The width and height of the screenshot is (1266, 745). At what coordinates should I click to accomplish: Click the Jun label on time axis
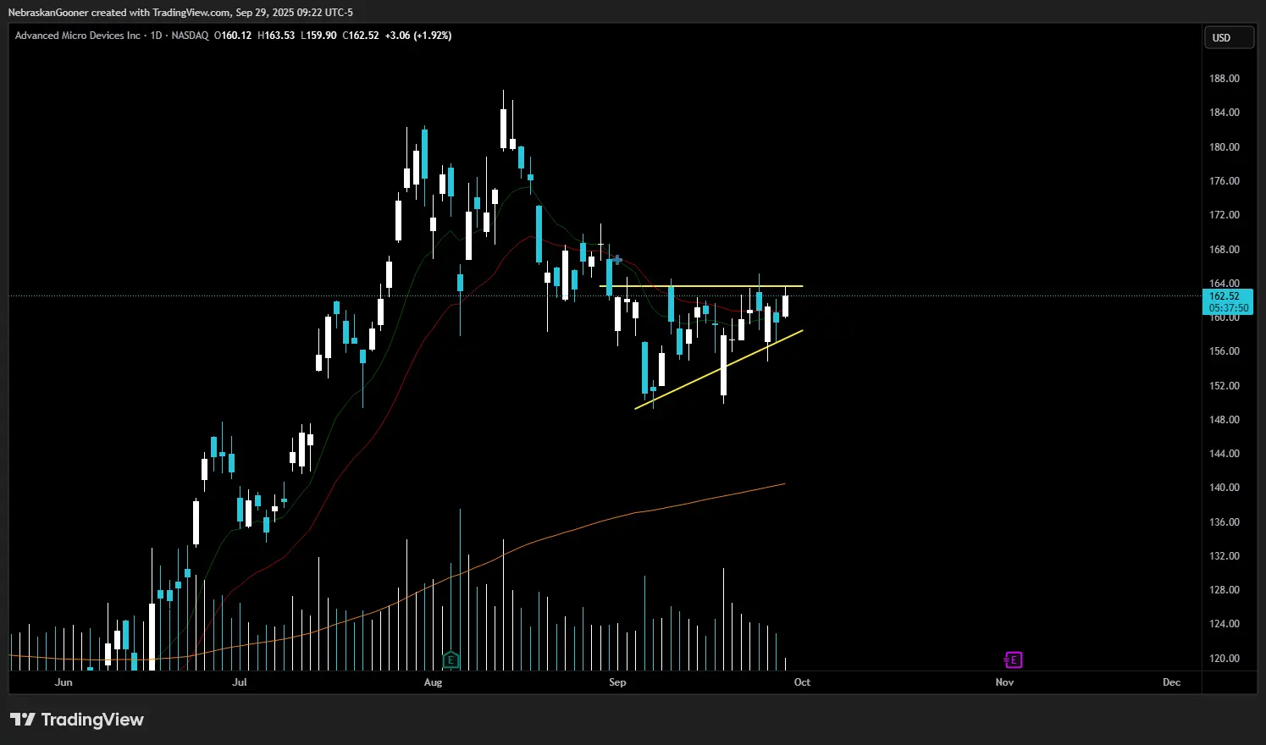click(64, 682)
